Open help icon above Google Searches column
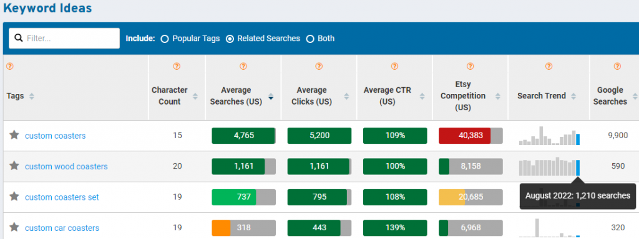 [x=617, y=66]
